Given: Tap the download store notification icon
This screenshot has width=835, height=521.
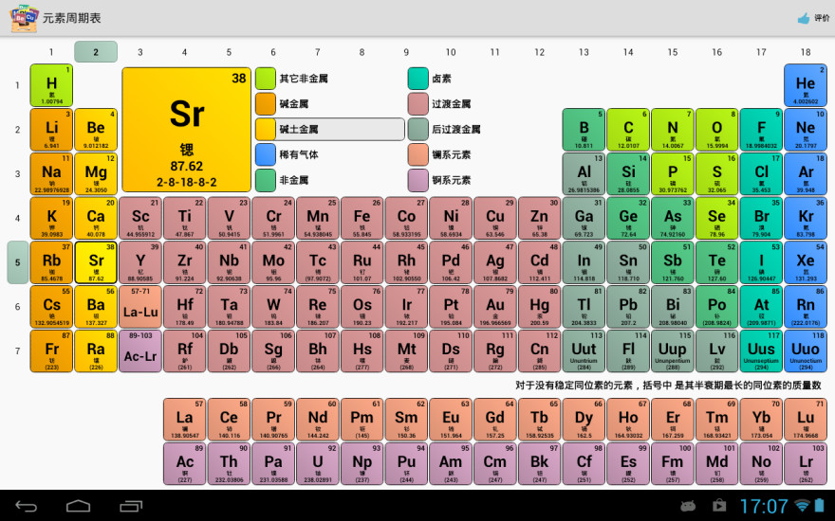Looking at the screenshot, I should (719, 506).
